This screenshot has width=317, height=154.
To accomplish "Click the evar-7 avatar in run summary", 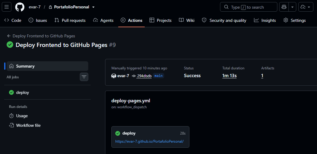I will 113,76.
